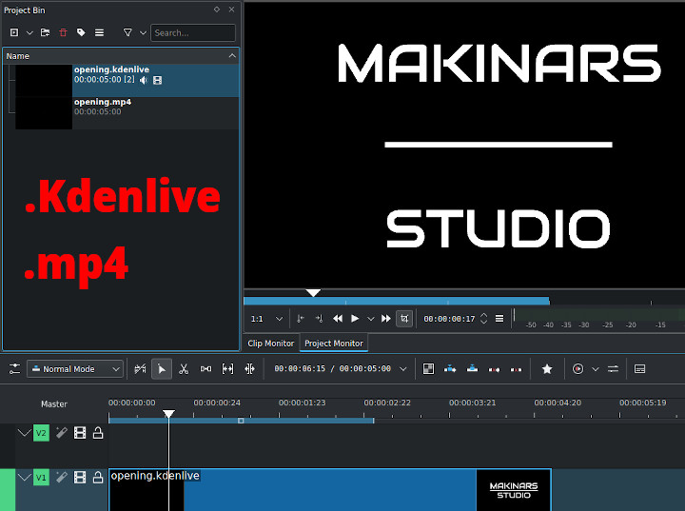Set zone in point in Project Monitor
Image resolution: width=685 pixels, height=511 pixels.
coord(301,319)
